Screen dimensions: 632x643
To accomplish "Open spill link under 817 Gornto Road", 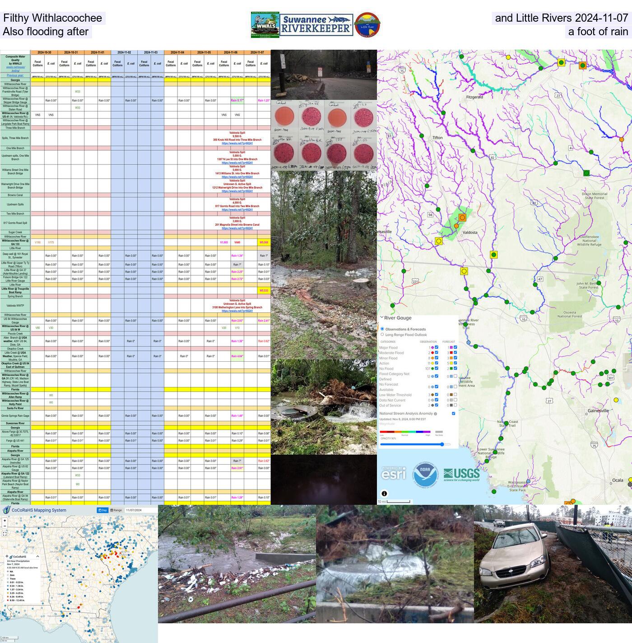I will pos(237,210).
